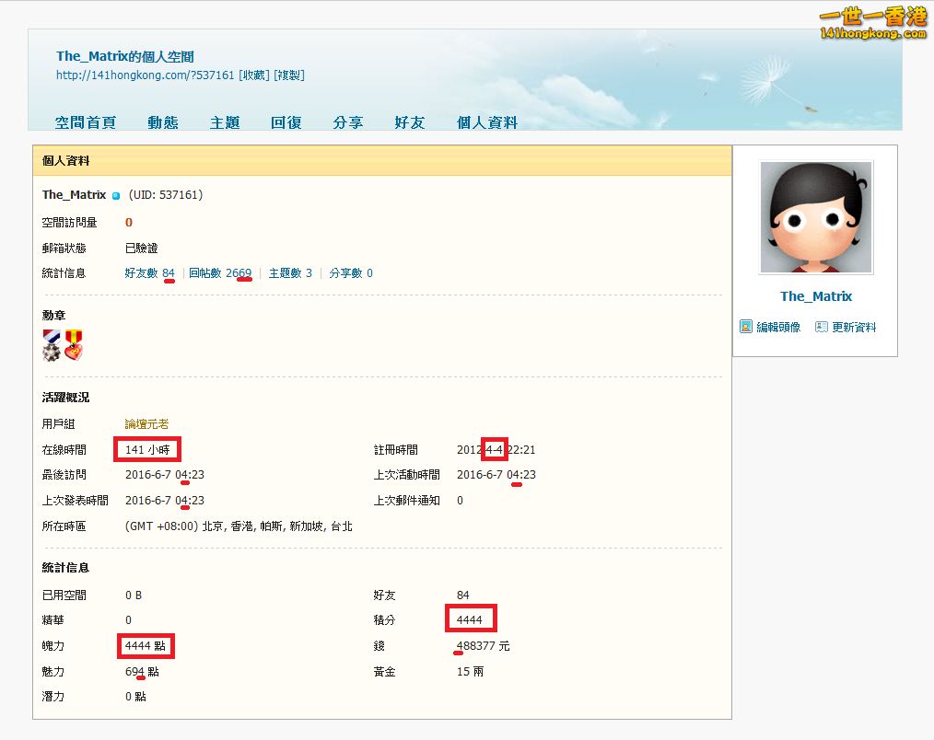Click the 已用空間 value 0 B
Viewport: 934px width, 740px height.
tap(134, 595)
